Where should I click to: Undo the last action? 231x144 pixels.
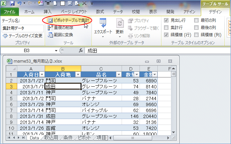click(19, 3)
